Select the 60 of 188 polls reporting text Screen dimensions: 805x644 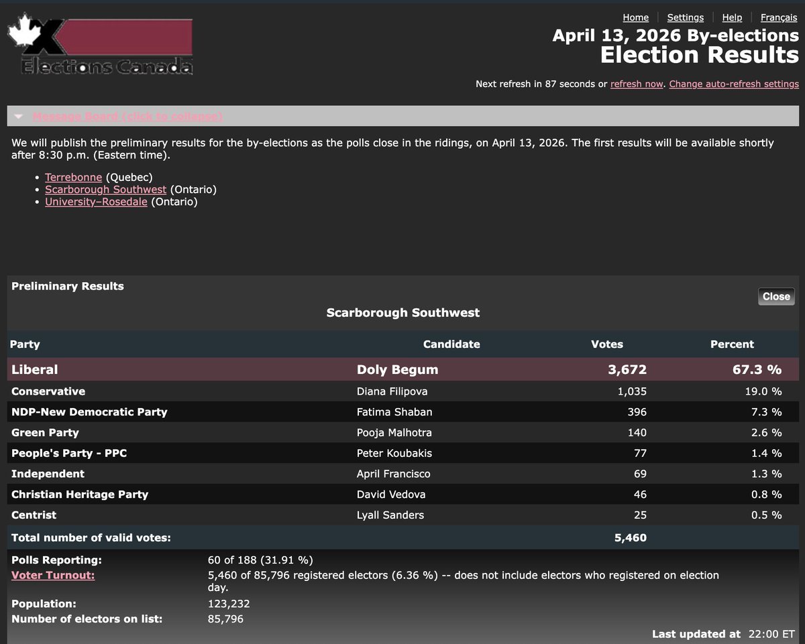260,560
